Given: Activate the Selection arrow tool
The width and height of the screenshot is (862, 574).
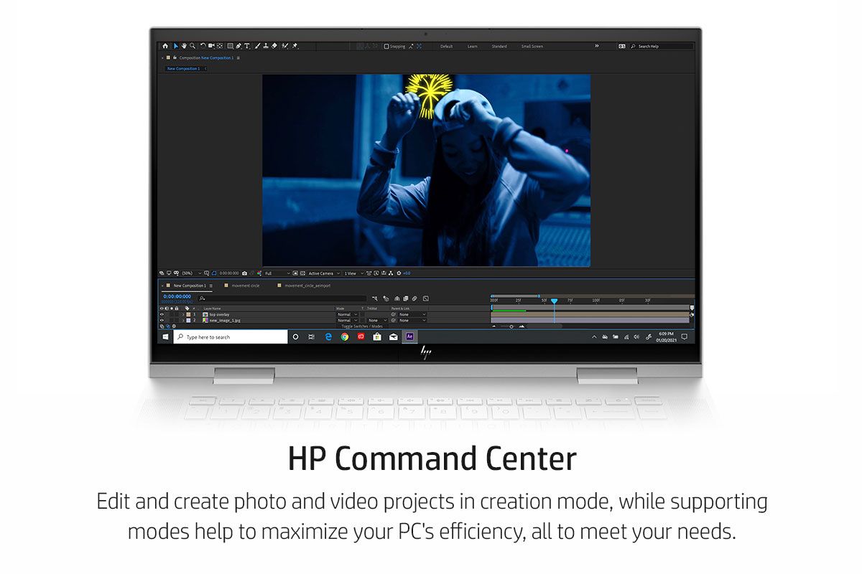Looking at the screenshot, I should coord(175,46).
